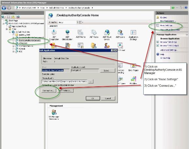Screen dimensions: 189x149
Task: Open the .NET Profile feature
Action: pos(81,34)
